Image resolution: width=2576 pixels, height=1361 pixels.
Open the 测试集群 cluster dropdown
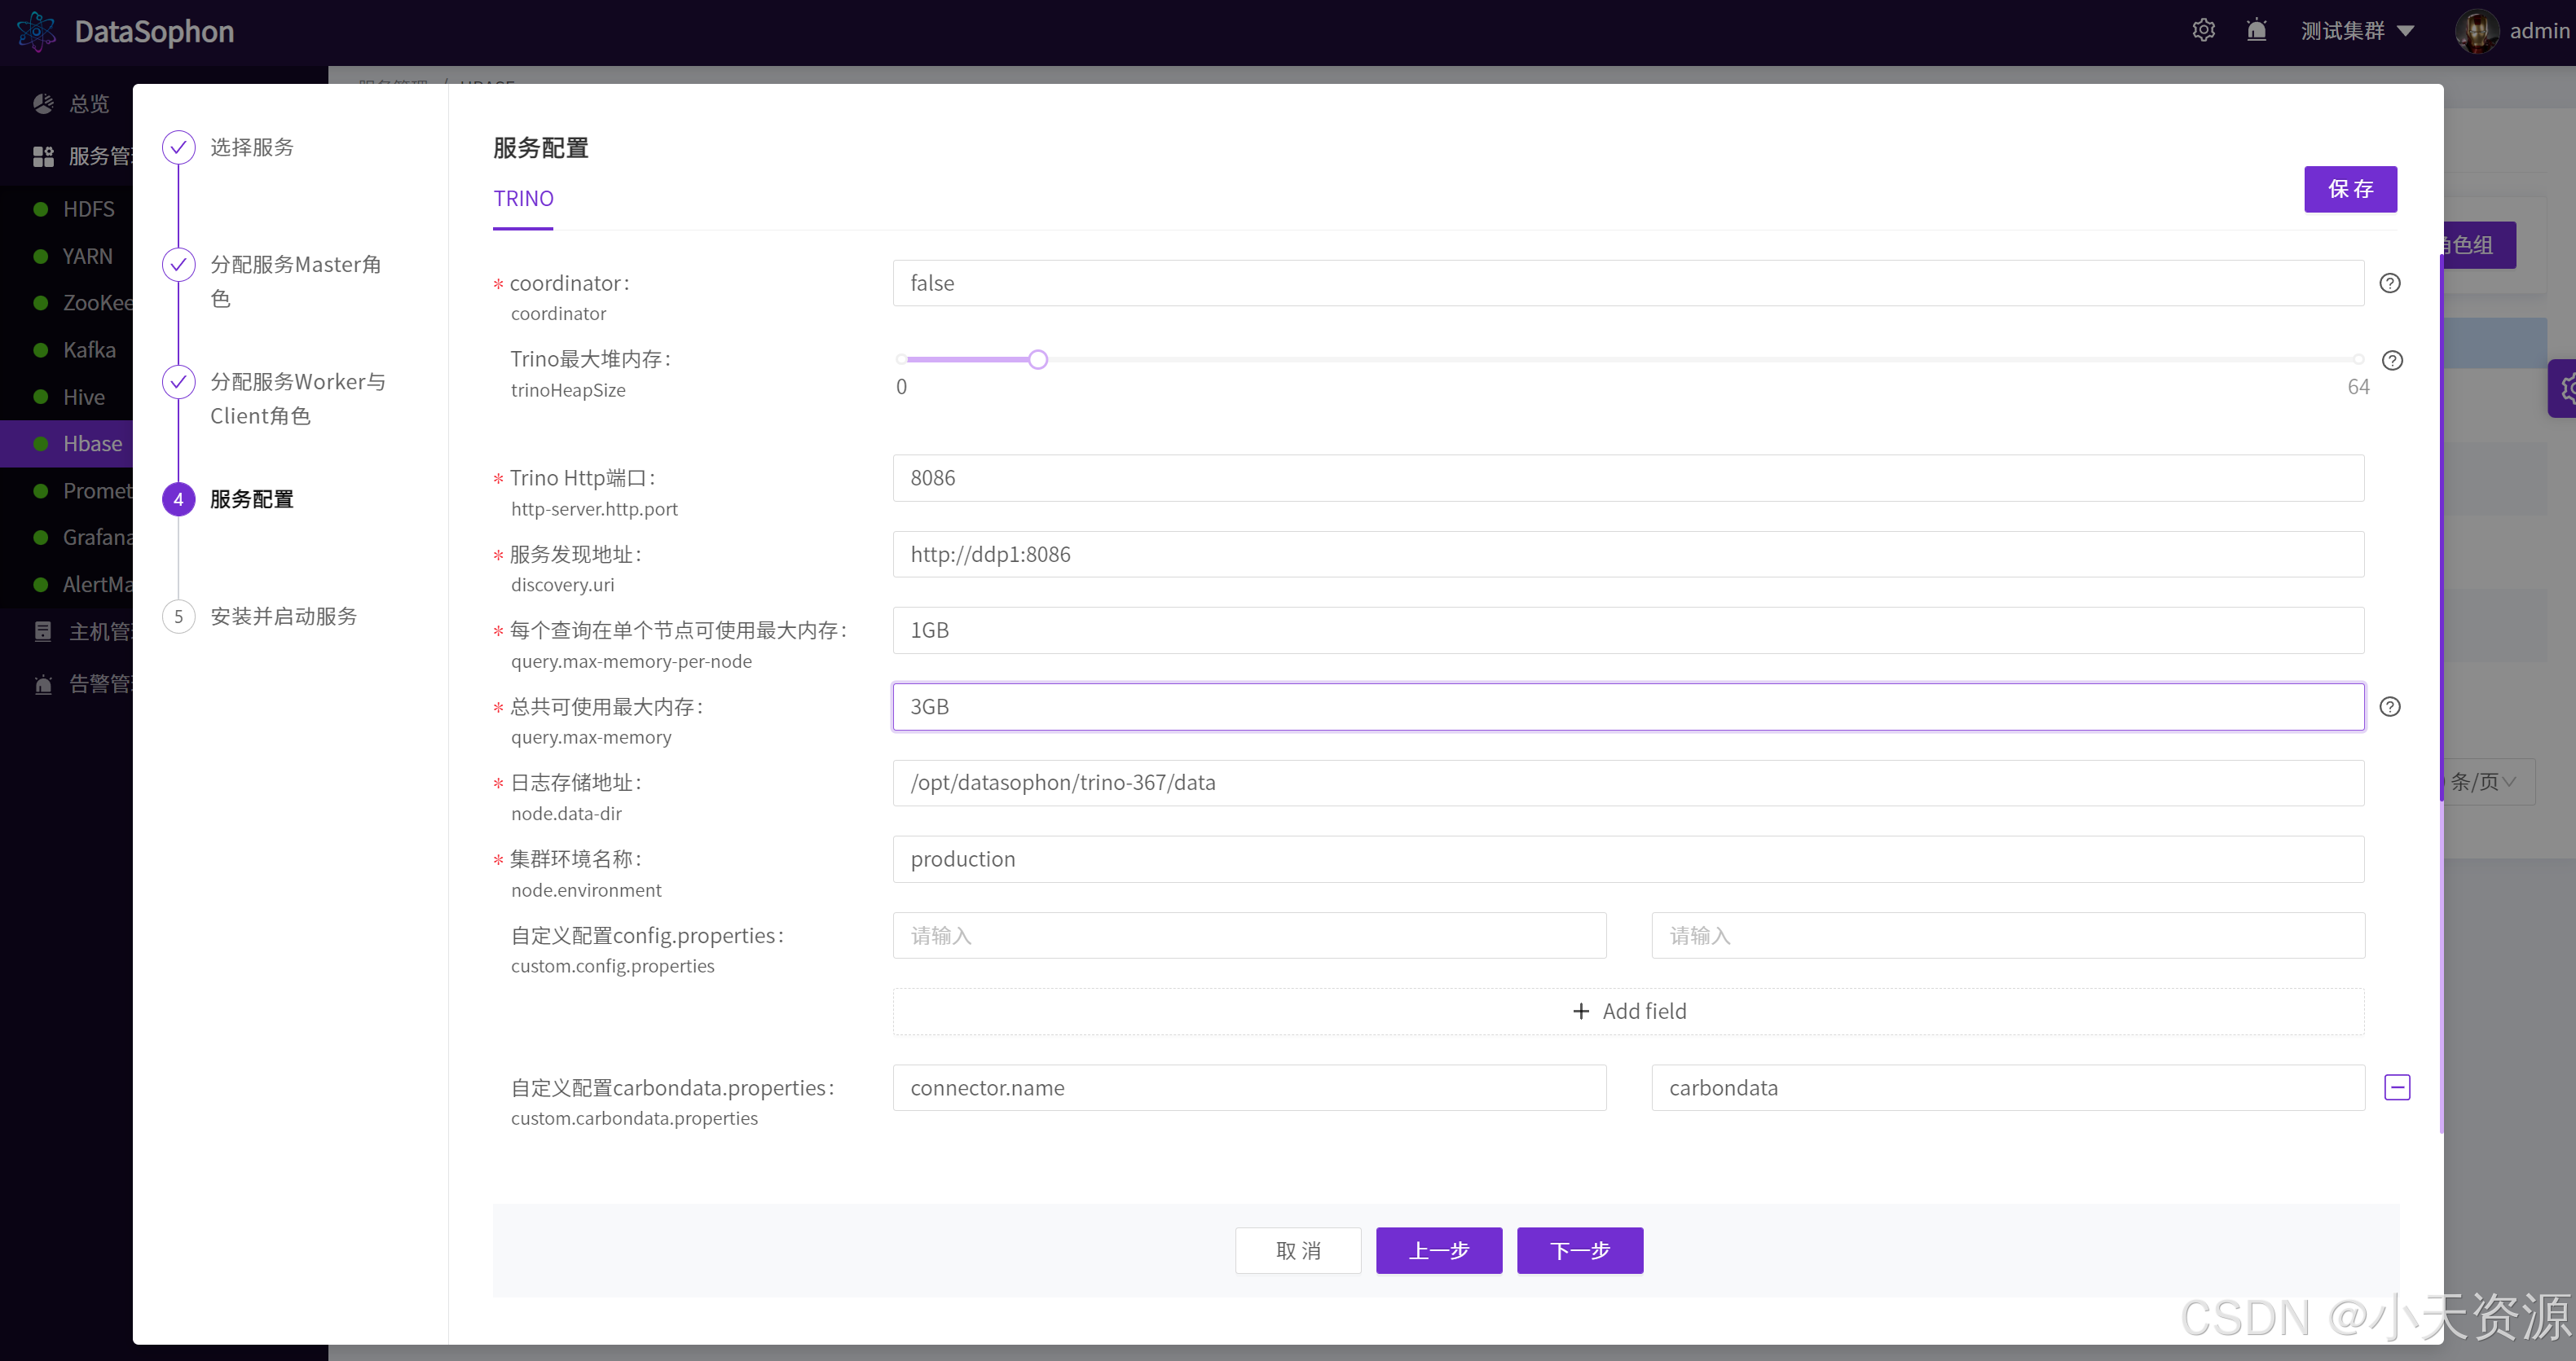click(2357, 31)
